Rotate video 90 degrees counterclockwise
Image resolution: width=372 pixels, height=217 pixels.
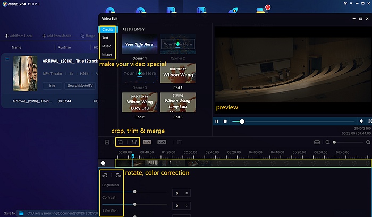point(105,175)
